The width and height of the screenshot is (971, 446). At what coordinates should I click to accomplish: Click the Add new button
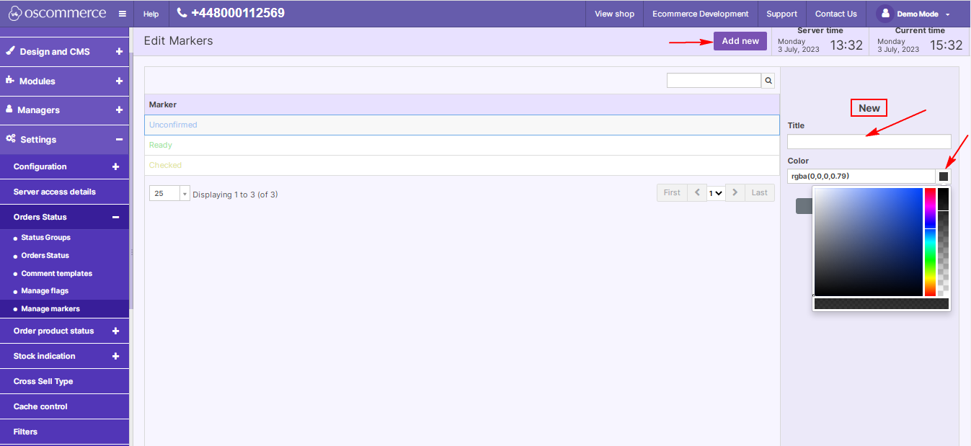point(740,41)
